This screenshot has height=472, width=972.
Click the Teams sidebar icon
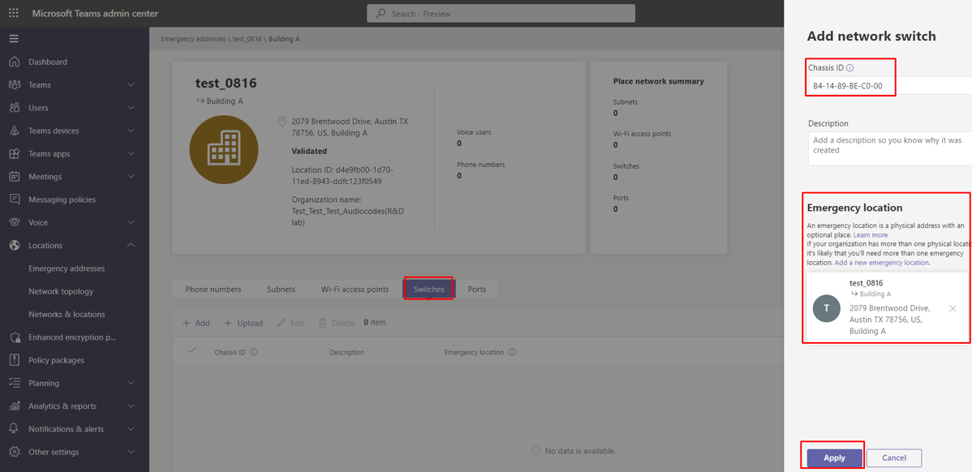pos(15,85)
